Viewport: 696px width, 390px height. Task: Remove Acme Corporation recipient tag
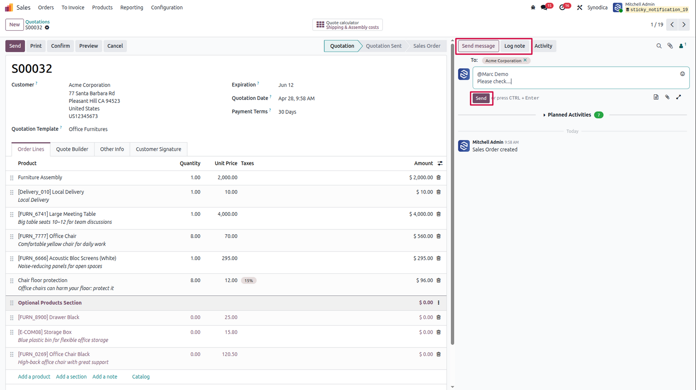525,60
